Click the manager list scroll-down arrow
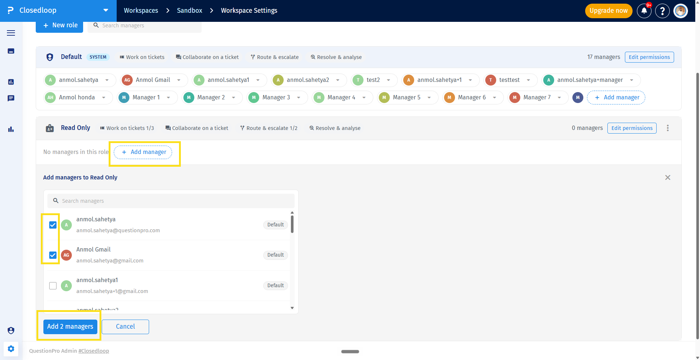700x360 pixels. (292, 308)
